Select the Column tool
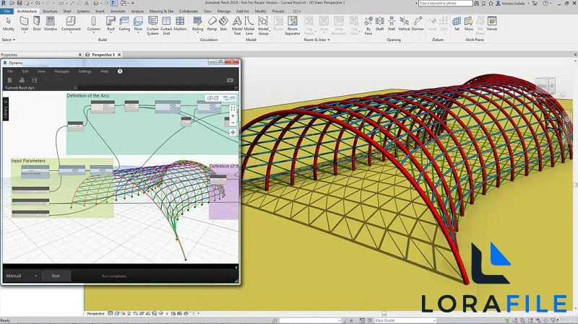Viewport: 578px width, 324px height. (94, 24)
